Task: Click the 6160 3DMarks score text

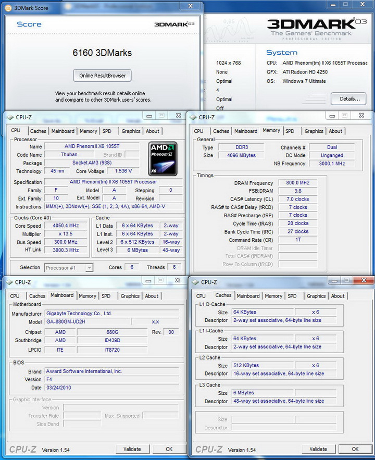Action: tap(102, 53)
